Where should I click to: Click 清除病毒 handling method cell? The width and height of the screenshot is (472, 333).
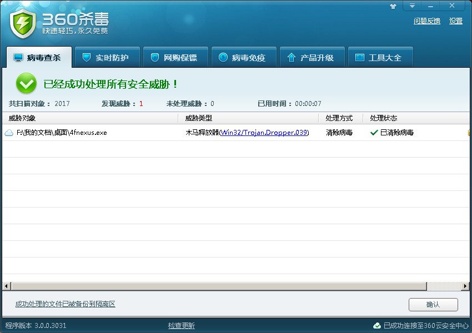339,133
